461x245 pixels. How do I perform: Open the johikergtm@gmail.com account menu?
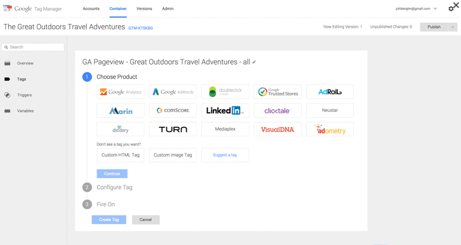[416, 9]
